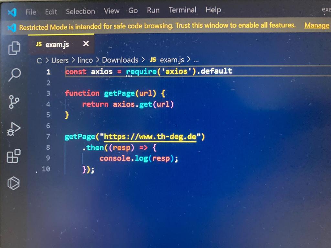Open the Terminal menu
The image size is (331, 248).
pyautogui.click(x=182, y=10)
